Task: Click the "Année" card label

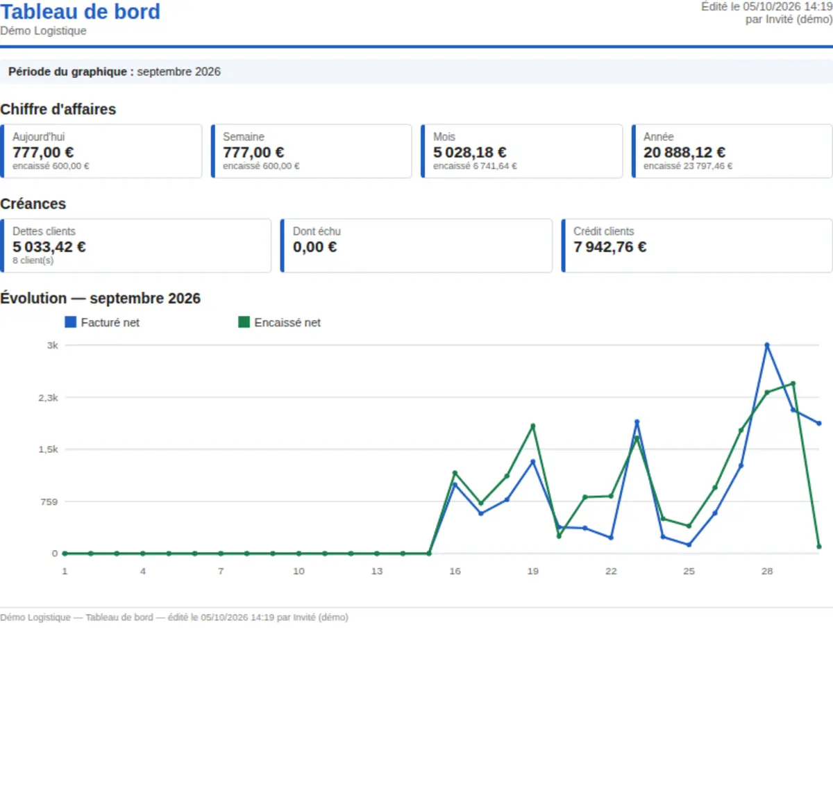Action: [x=659, y=137]
